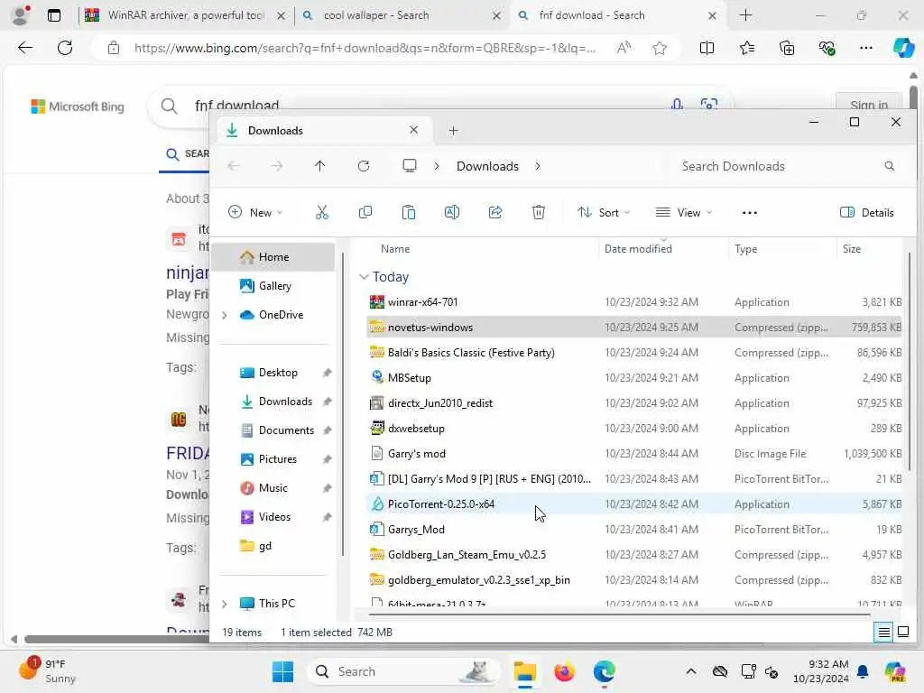Close the Downloads Explorer tab

[413, 130]
